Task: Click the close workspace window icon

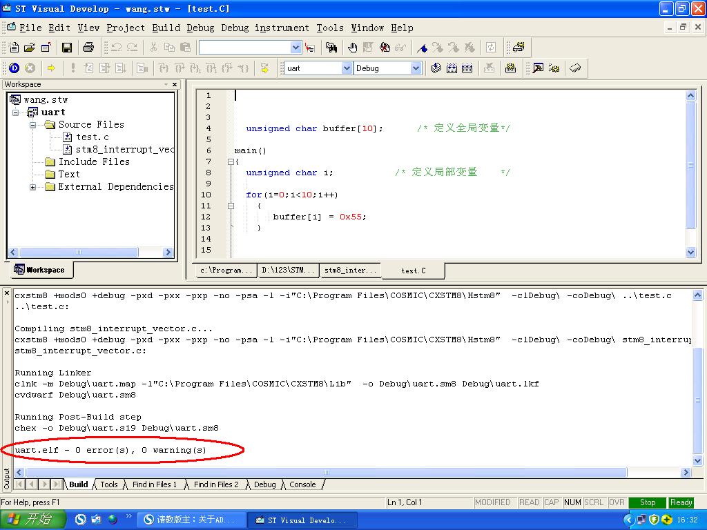Action: click(x=46, y=48)
